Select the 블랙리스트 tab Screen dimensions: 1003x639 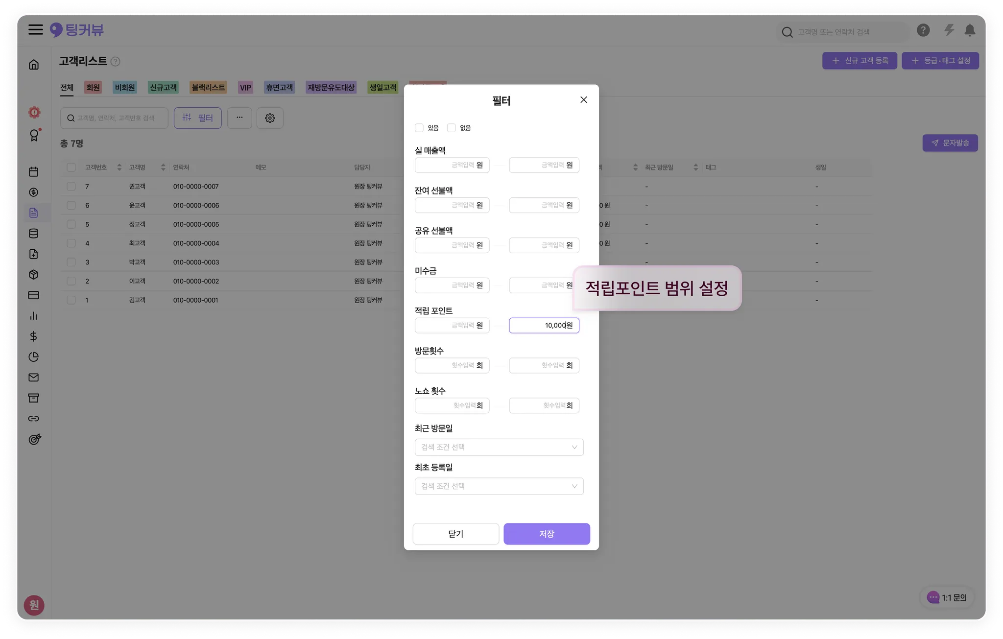tap(208, 88)
